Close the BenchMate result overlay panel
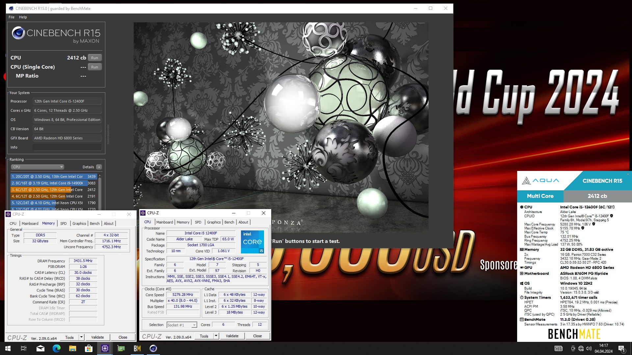The image size is (632, 355). pos(628,174)
